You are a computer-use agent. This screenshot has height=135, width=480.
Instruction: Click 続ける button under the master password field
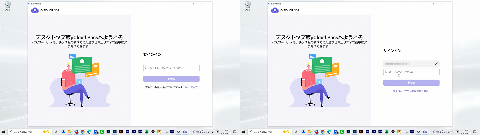[411, 83]
